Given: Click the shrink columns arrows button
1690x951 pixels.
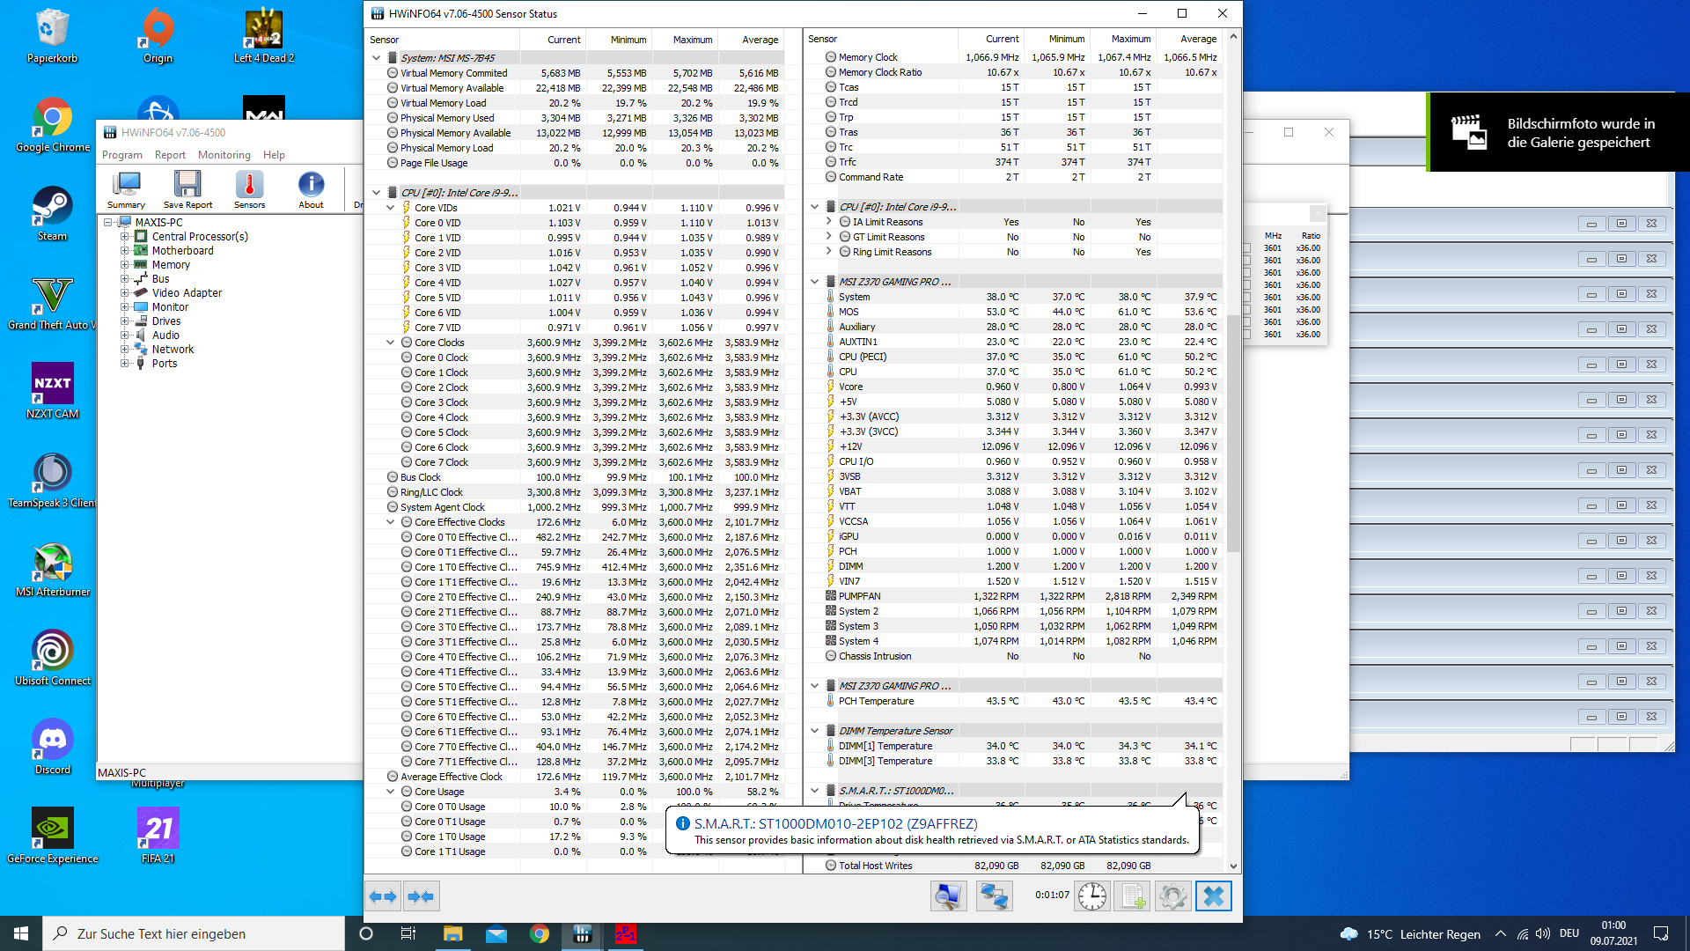Looking at the screenshot, I should (421, 896).
